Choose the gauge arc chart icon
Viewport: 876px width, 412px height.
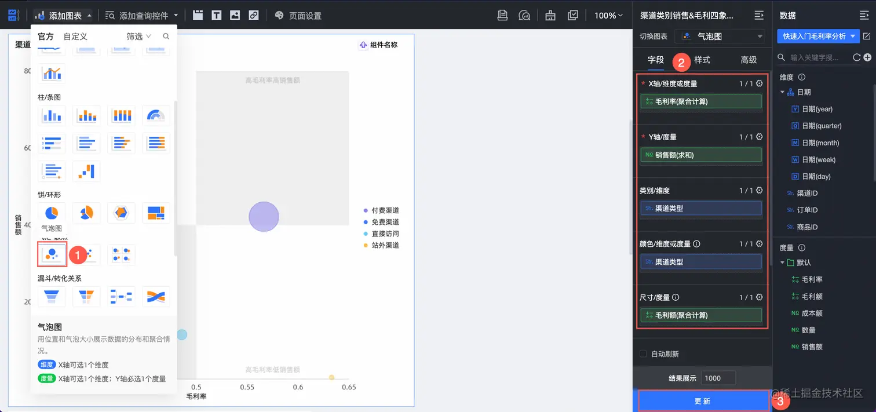pos(156,115)
